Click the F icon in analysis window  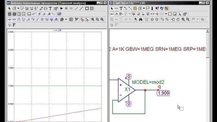pos(14,25)
